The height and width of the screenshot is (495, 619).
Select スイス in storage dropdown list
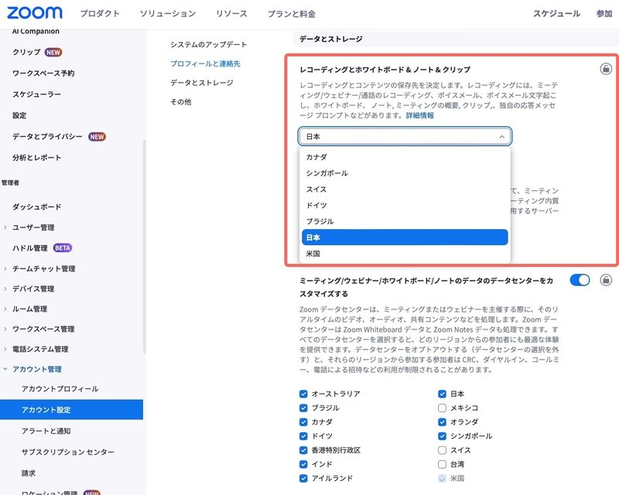[405, 189]
